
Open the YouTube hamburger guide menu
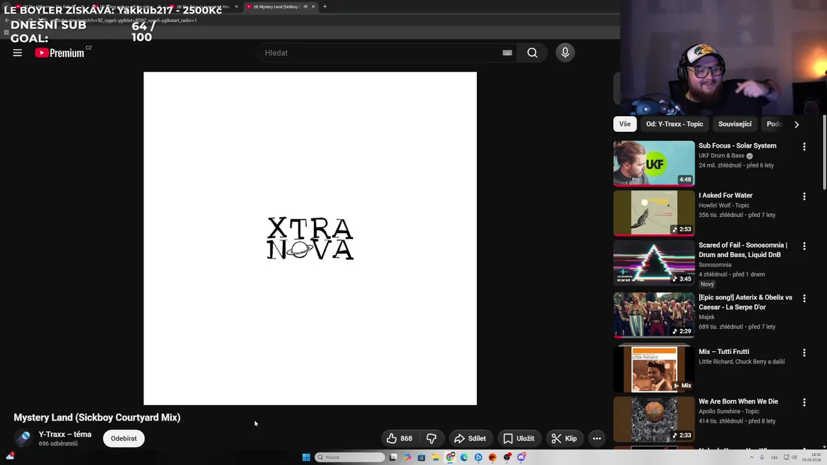point(17,53)
